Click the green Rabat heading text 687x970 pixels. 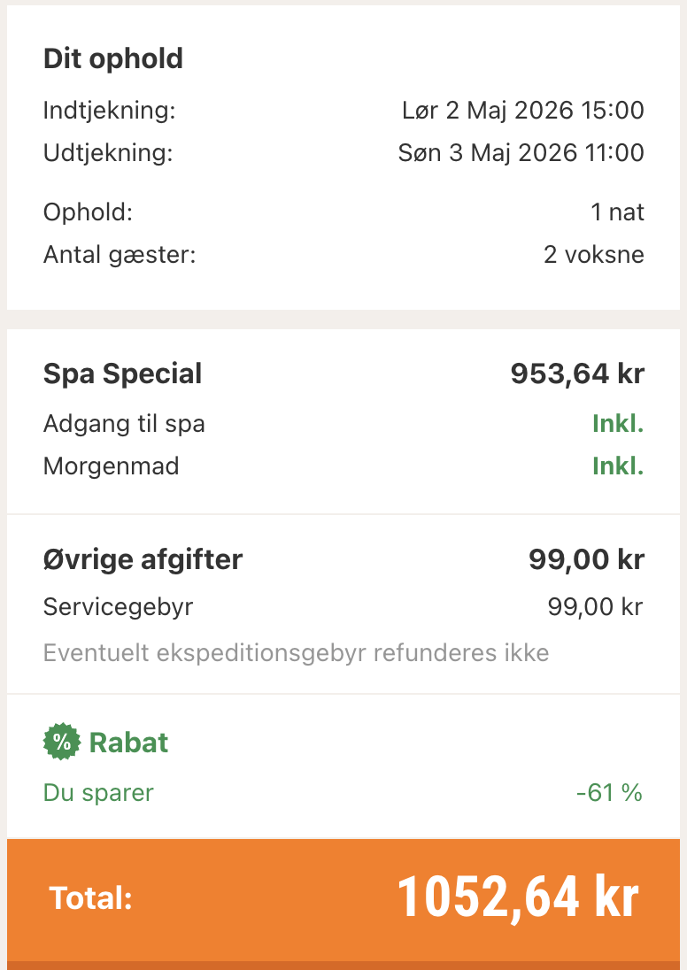(129, 742)
